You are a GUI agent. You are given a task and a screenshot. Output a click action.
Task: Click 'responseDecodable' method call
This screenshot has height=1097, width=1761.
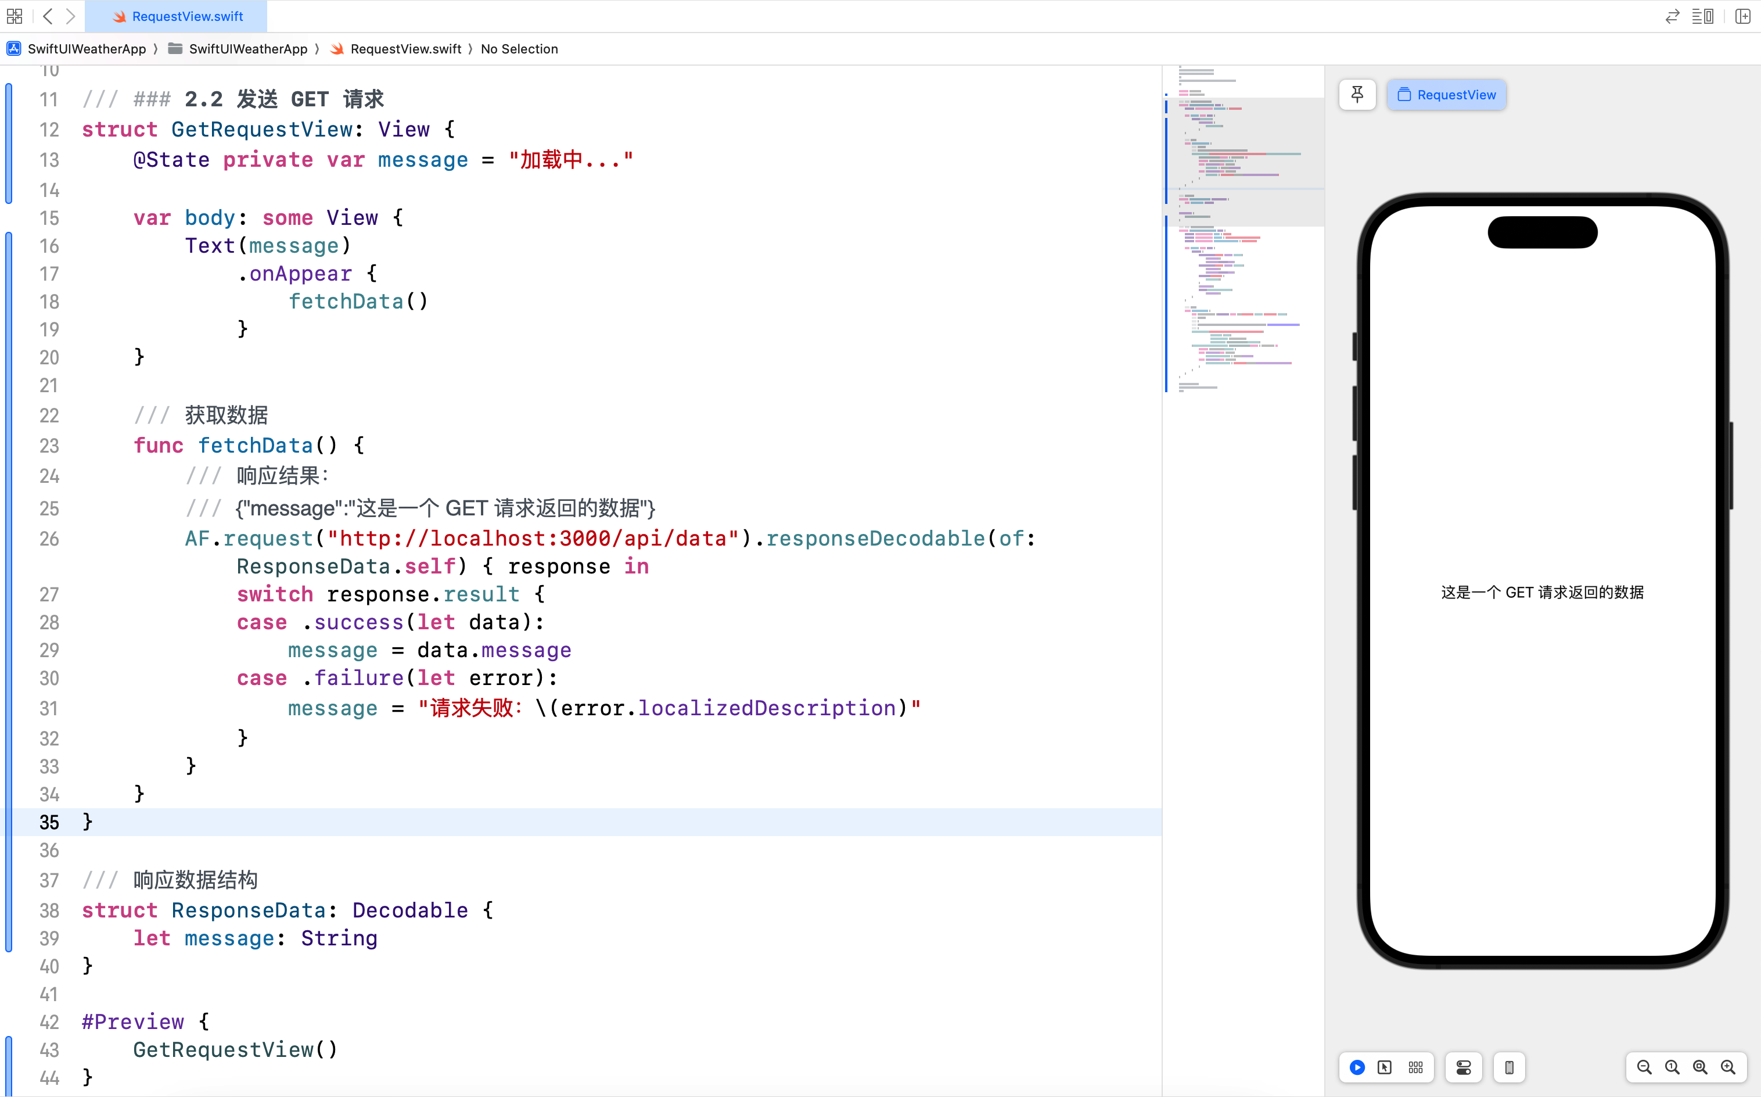(875, 539)
